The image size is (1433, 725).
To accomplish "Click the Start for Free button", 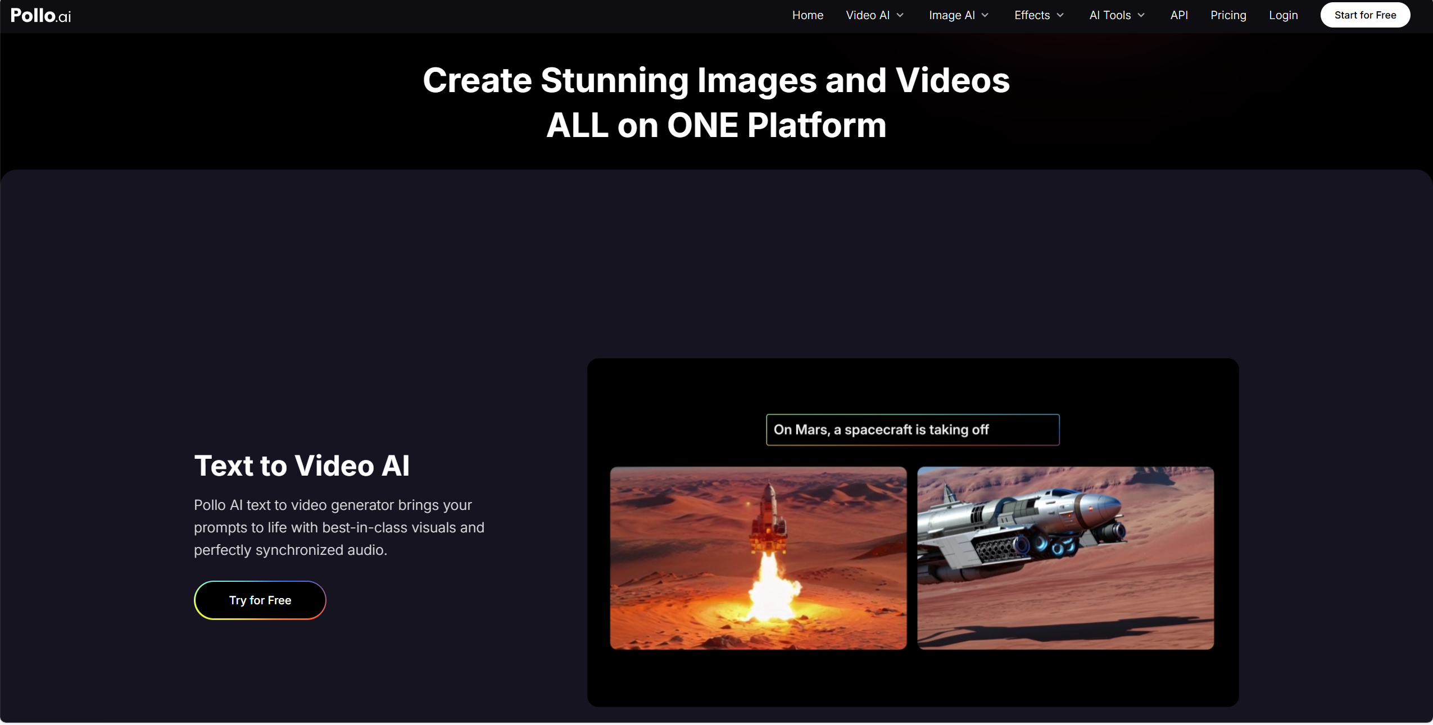I will tap(1365, 15).
